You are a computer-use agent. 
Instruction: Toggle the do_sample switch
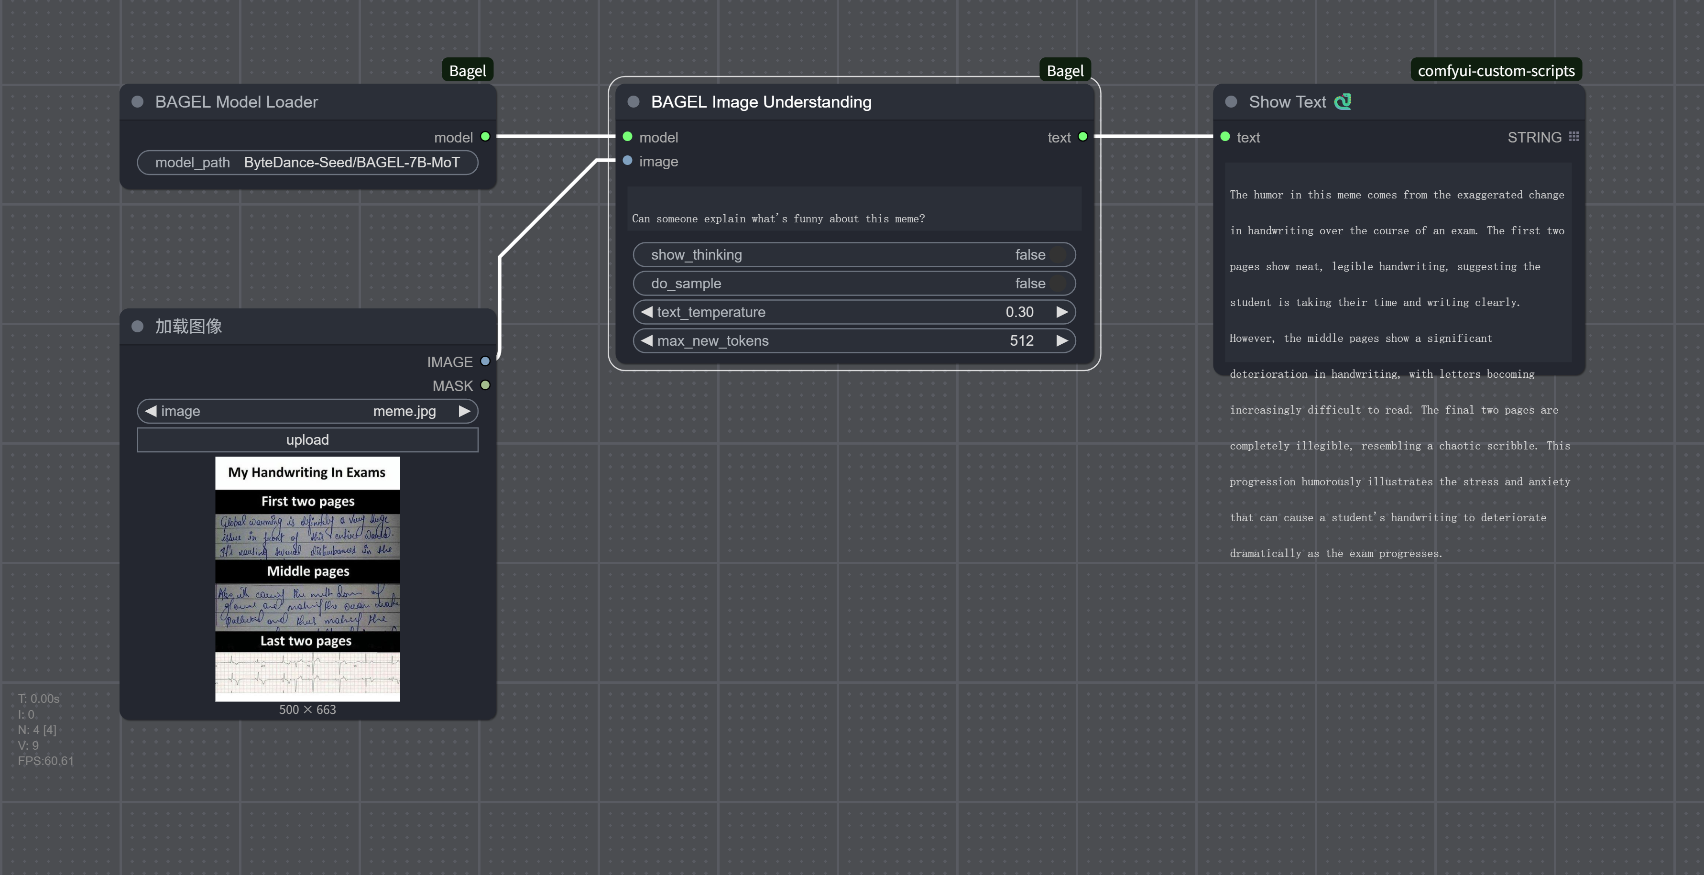(1057, 284)
